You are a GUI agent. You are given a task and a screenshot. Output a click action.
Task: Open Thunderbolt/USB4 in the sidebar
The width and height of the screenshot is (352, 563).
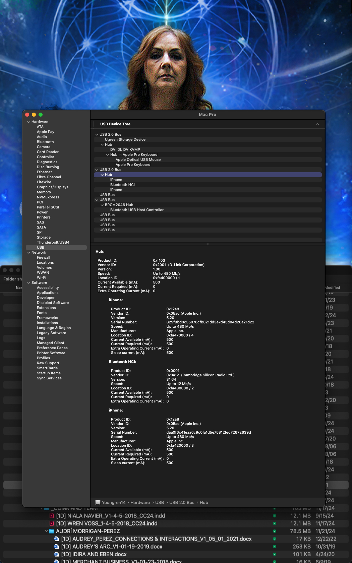click(x=53, y=242)
